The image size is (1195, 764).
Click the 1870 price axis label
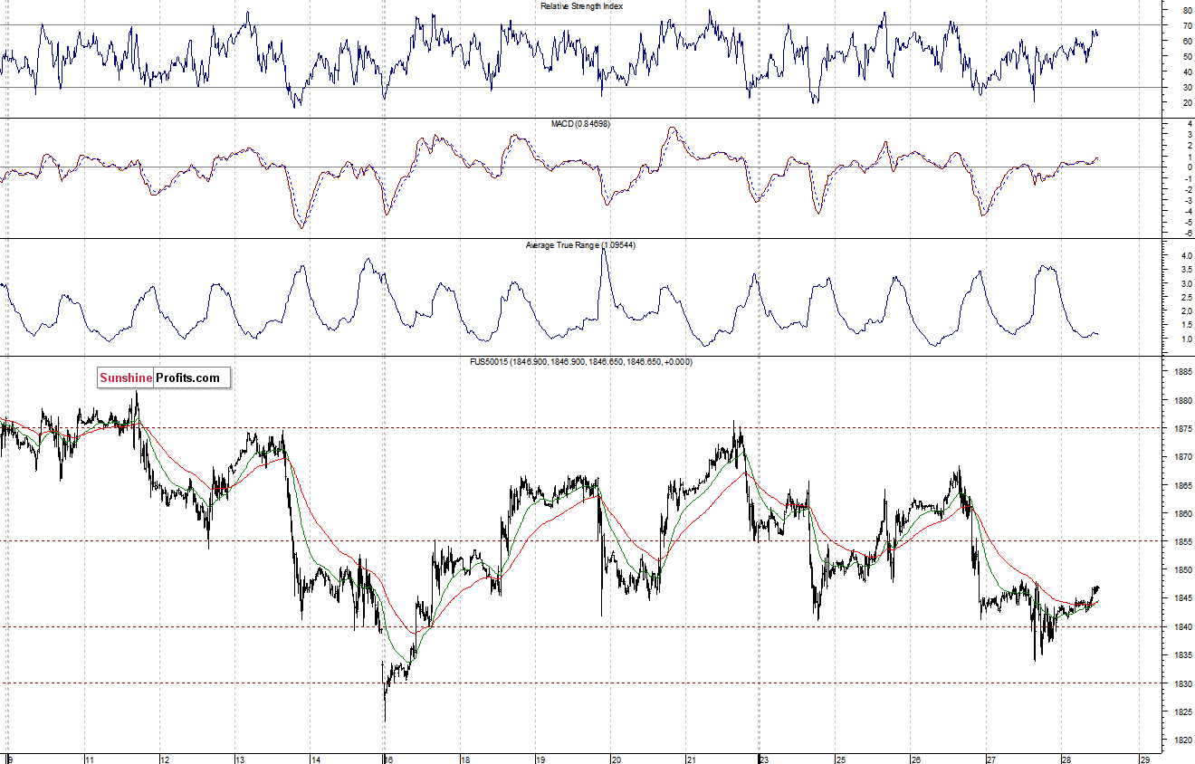(1182, 457)
